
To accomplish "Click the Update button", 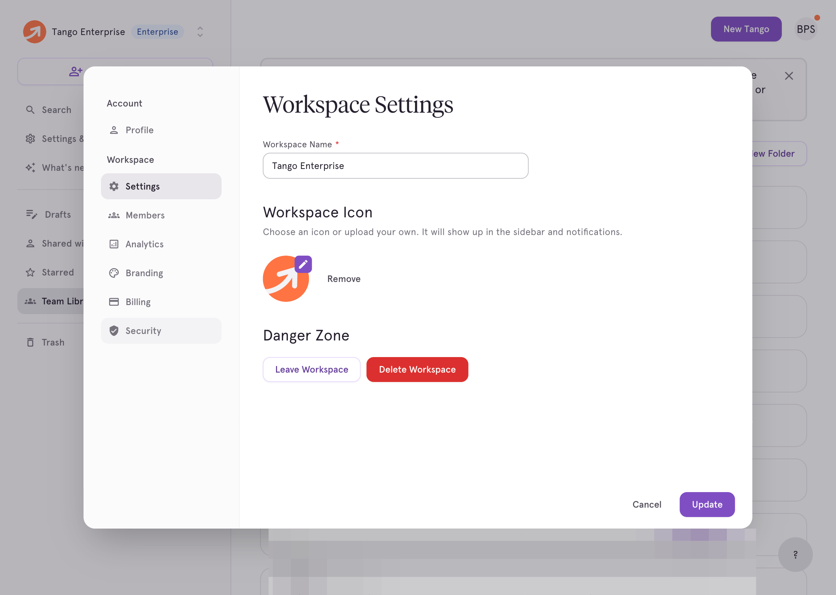I will [707, 504].
